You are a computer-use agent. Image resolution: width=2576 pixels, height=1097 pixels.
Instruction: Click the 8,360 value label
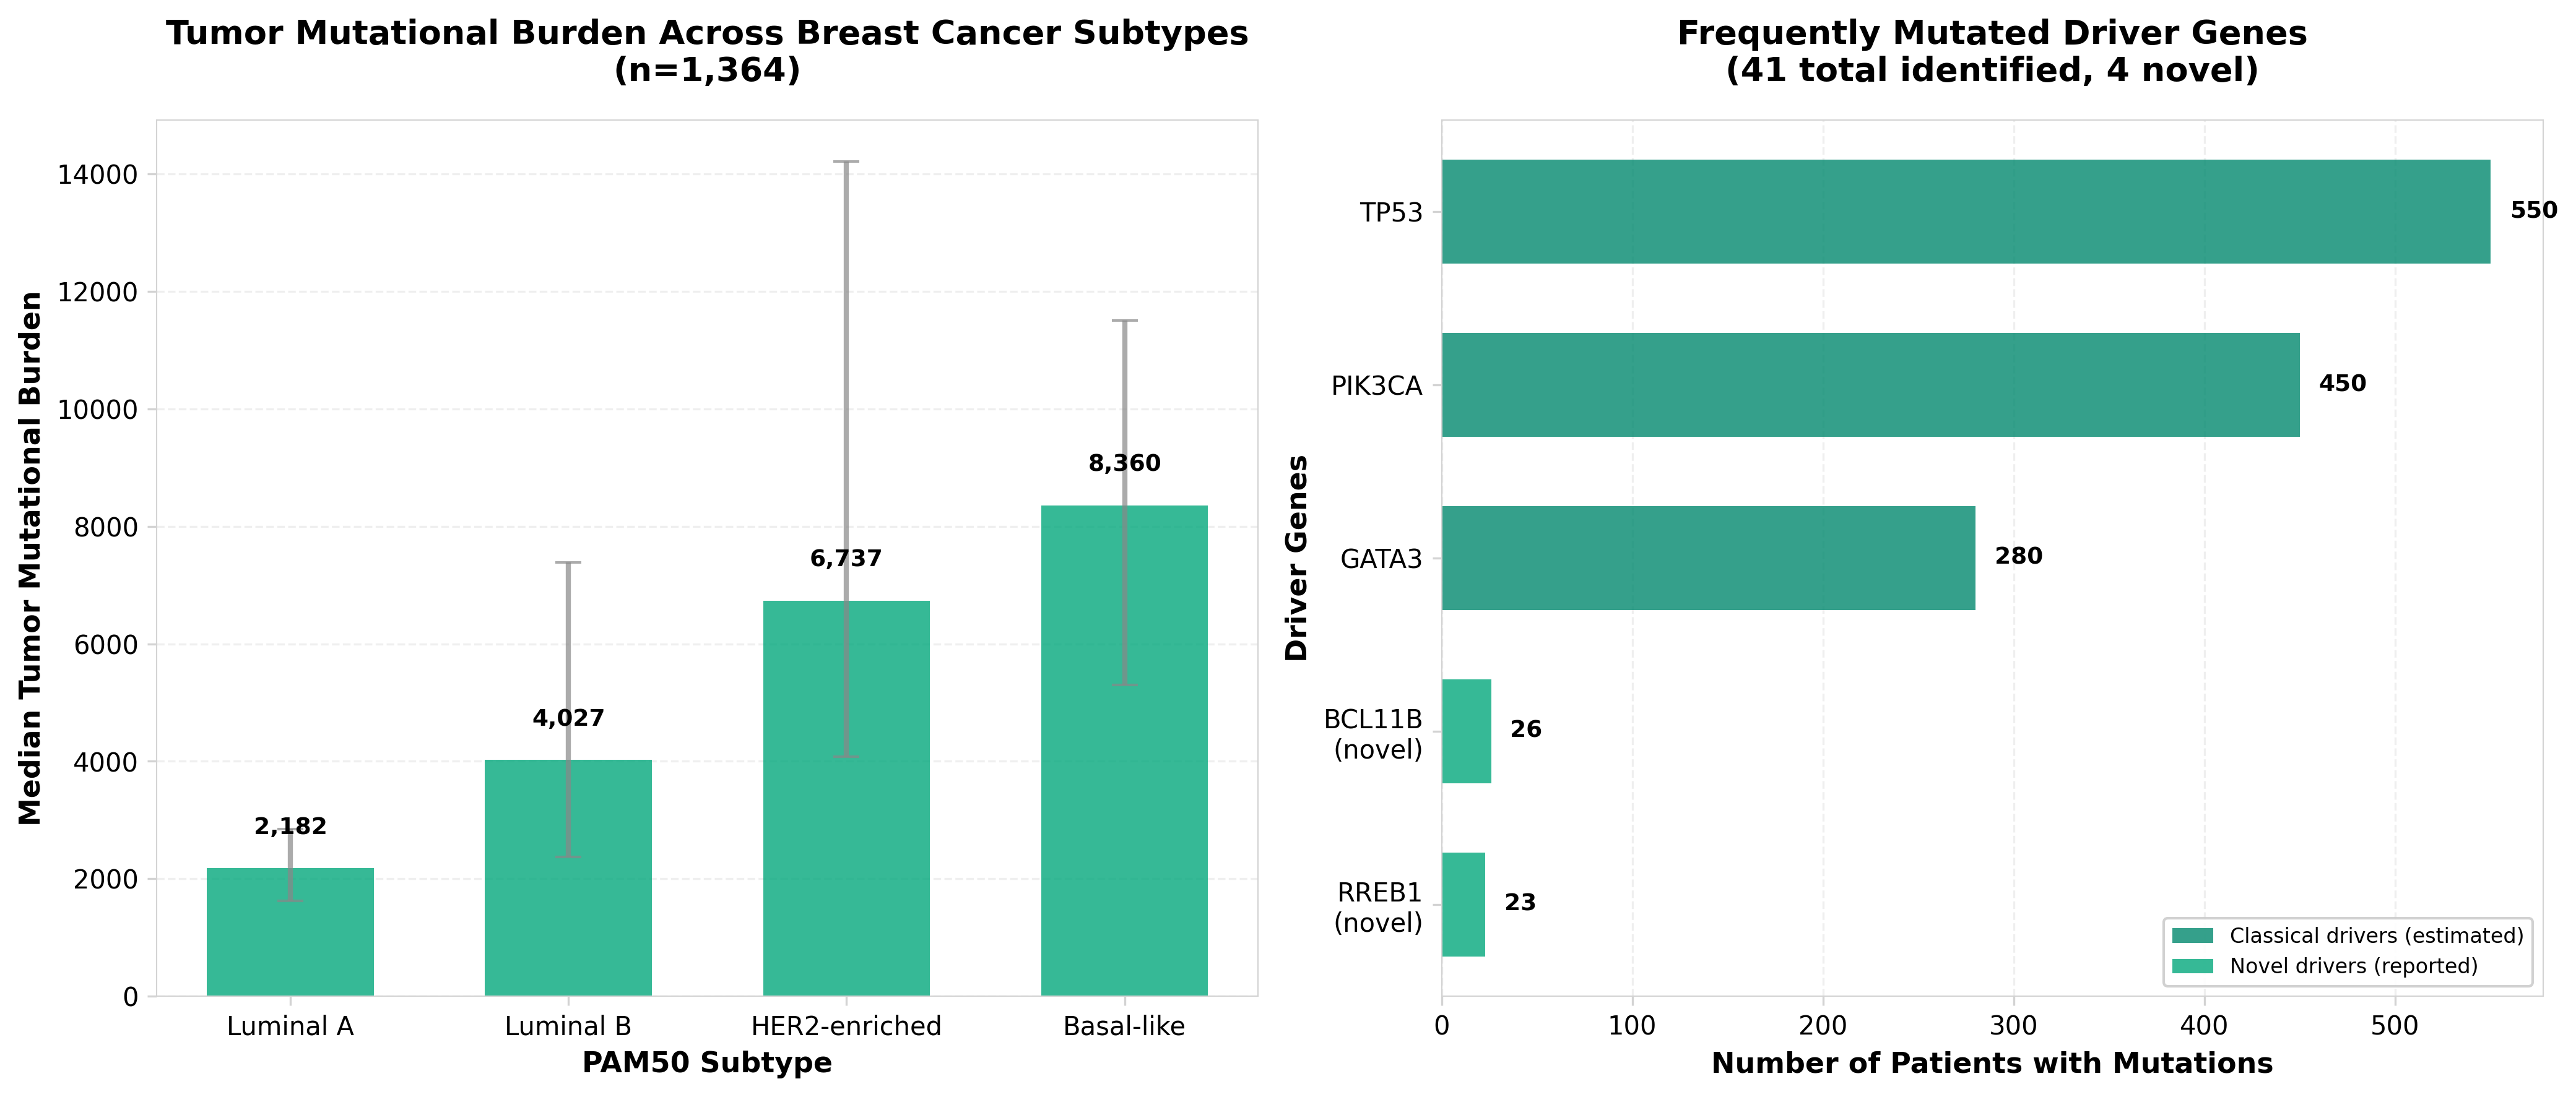point(1124,463)
